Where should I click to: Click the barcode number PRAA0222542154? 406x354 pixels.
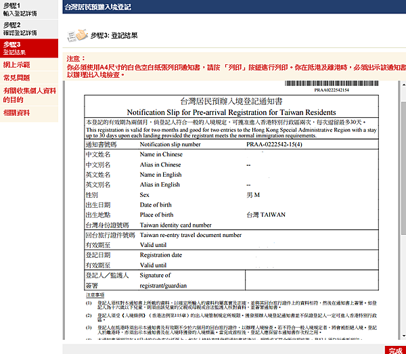pyautogui.click(x=332, y=90)
